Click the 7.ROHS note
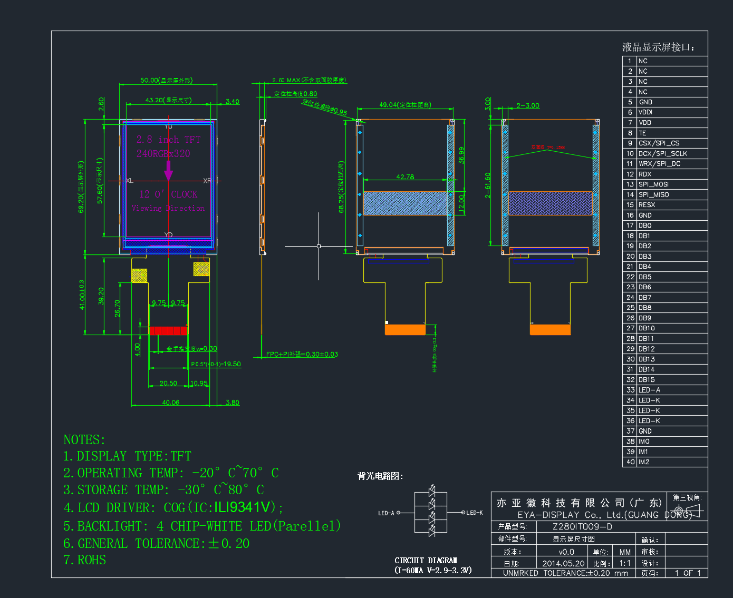 84,560
